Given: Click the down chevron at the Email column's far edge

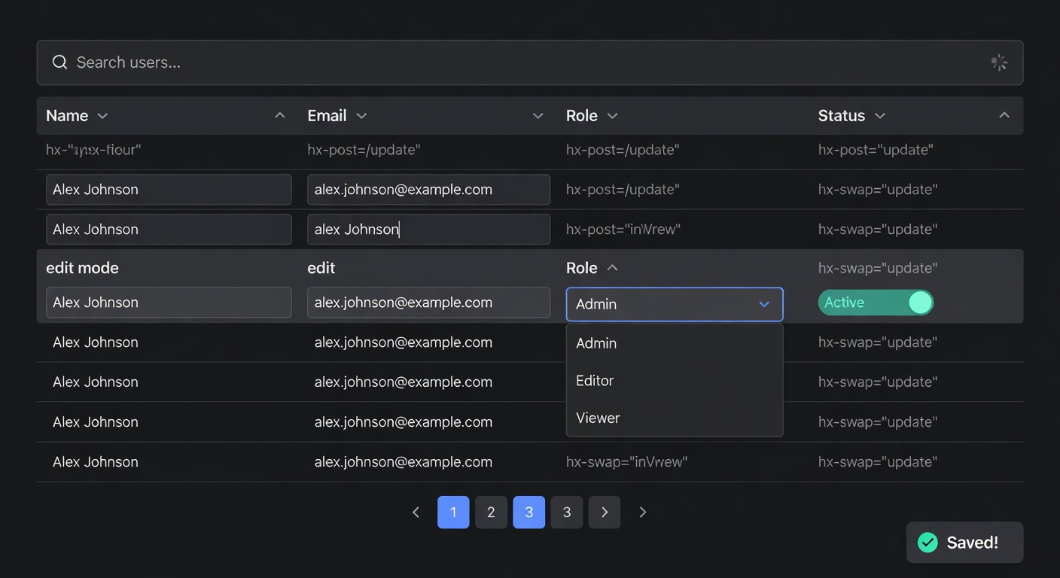Looking at the screenshot, I should point(538,116).
